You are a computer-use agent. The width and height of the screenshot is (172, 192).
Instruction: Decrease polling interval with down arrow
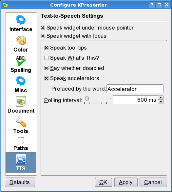tap(161, 102)
